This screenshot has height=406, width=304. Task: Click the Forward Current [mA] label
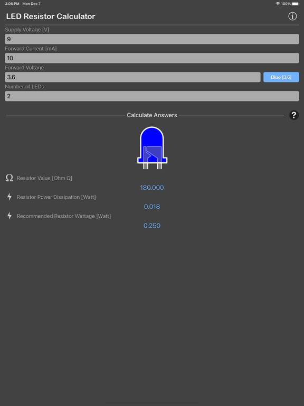(x=31, y=49)
